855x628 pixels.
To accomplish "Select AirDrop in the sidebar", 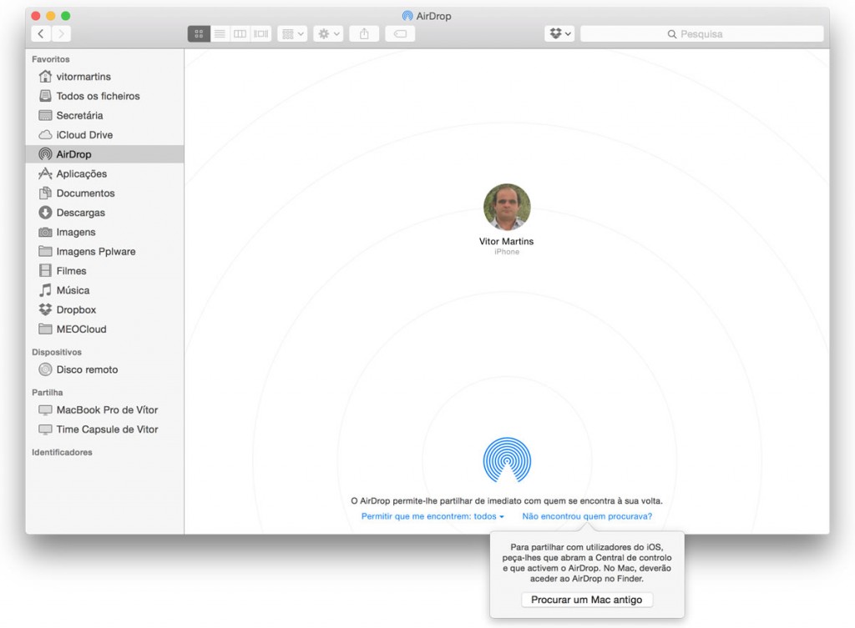I will tap(104, 154).
